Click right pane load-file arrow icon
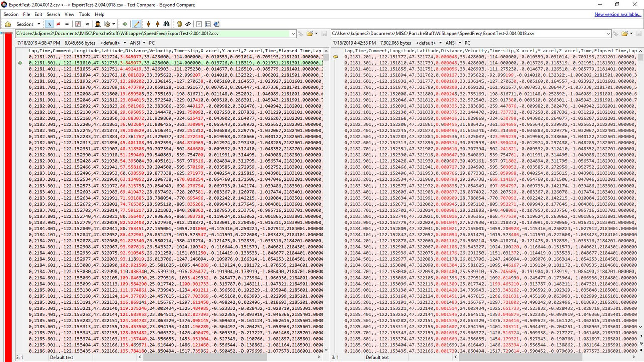Image resolution: width=644 pixels, height=362 pixels. 616,33
